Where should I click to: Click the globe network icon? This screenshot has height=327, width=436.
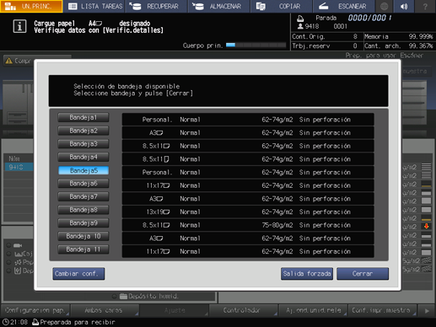[x=384, y=6]
